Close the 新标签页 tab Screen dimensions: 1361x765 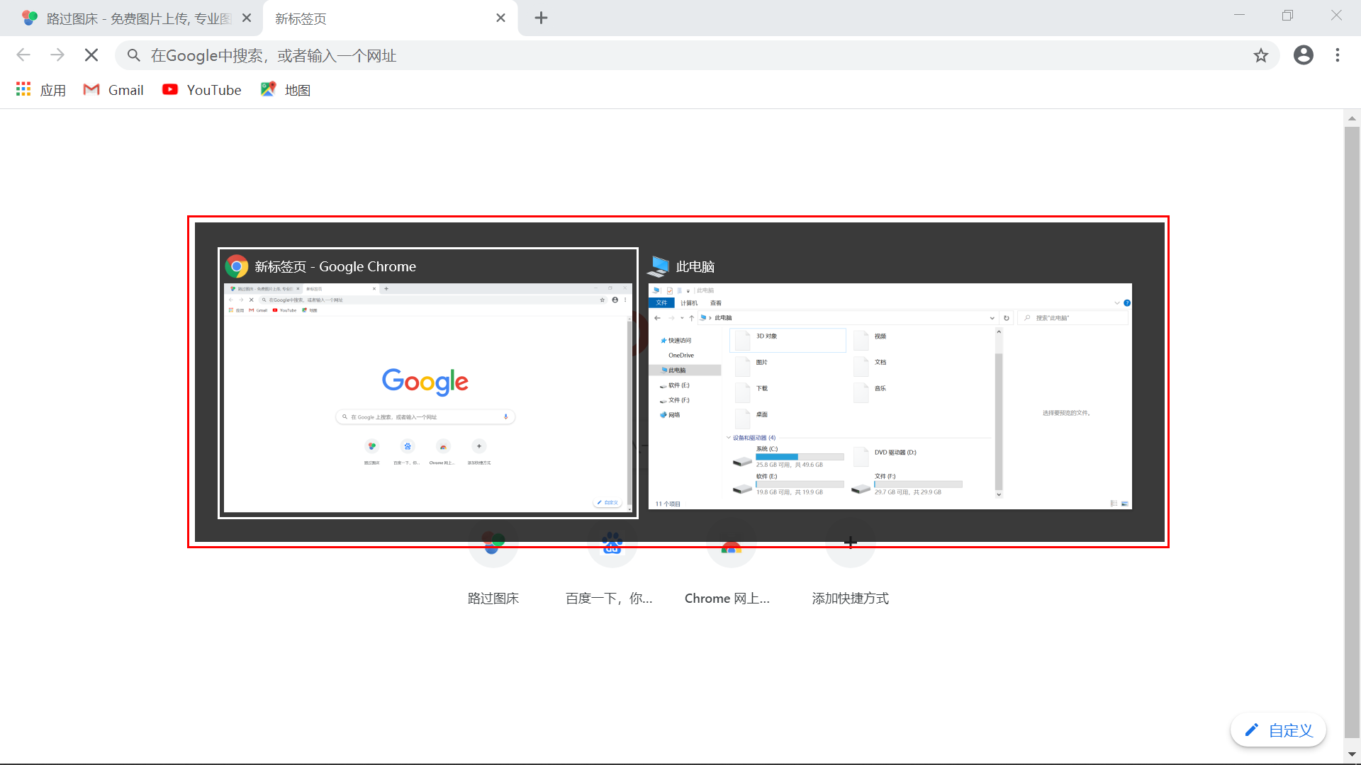[x=500, y=18]
